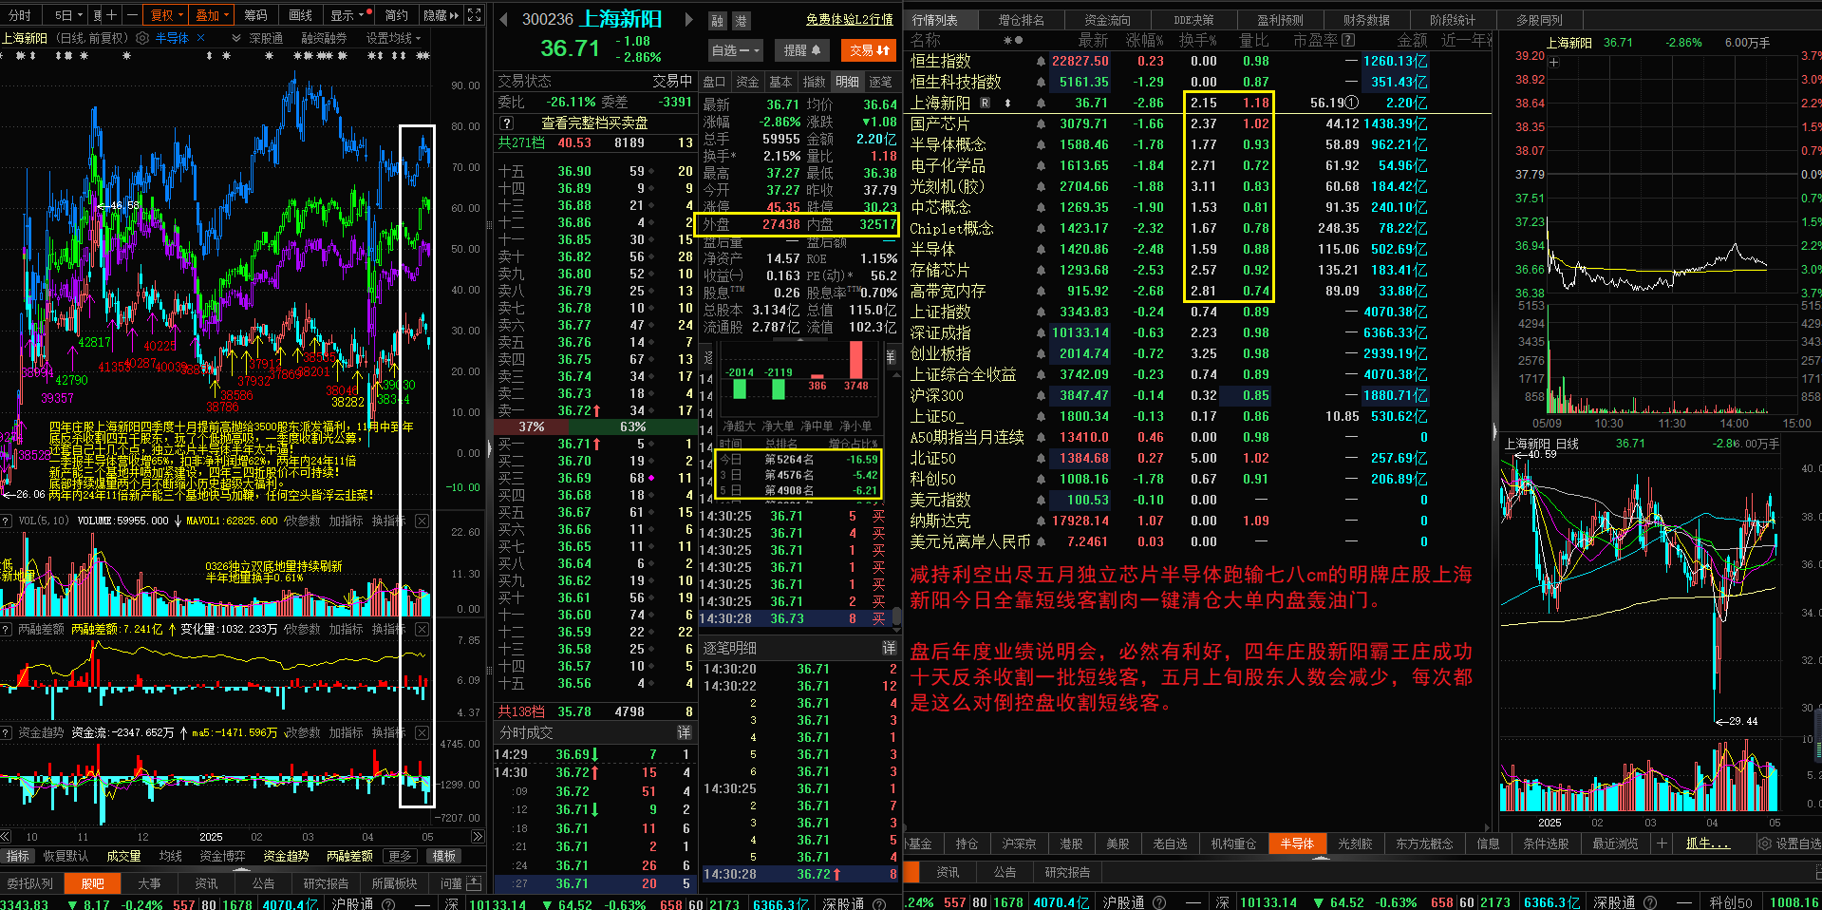Open the 大事 tab

point(149,883)
